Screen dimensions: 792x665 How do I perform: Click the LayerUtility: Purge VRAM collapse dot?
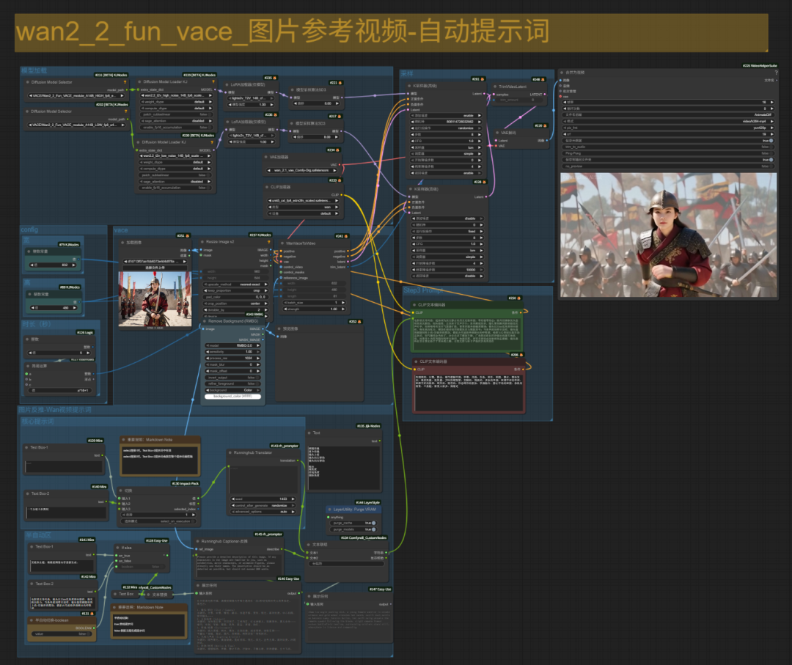pyautogui.click(x=329, y=510)
